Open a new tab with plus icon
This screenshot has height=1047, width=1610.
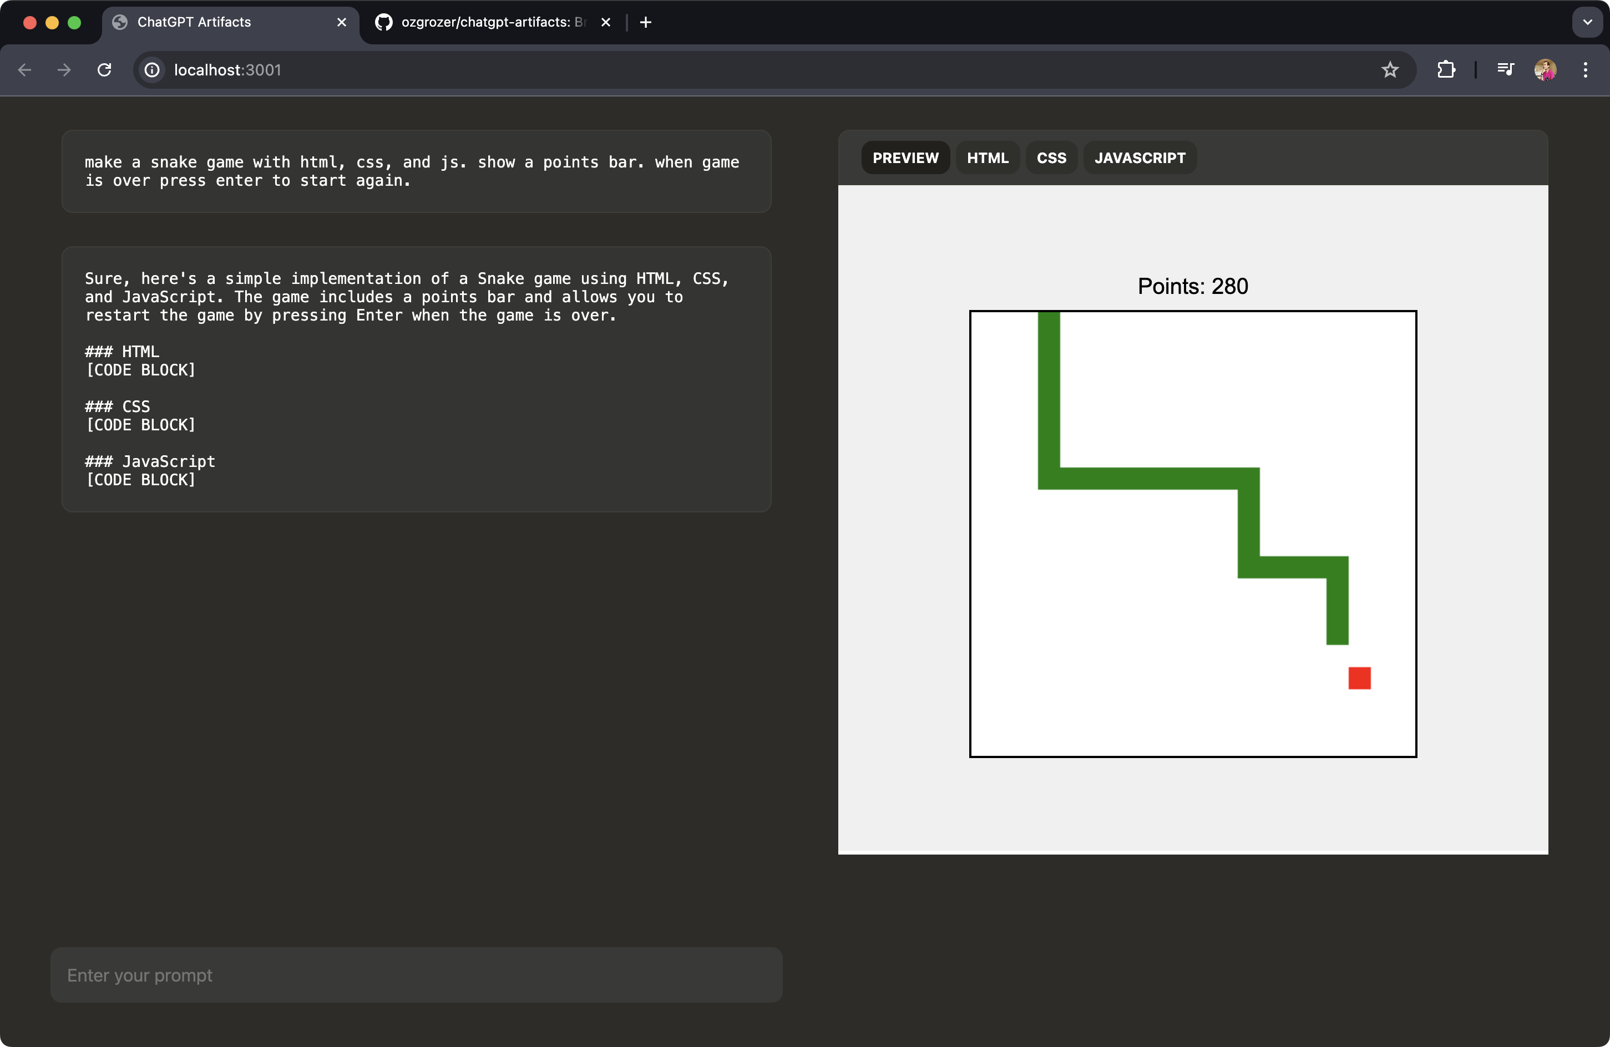pos(645,22)
